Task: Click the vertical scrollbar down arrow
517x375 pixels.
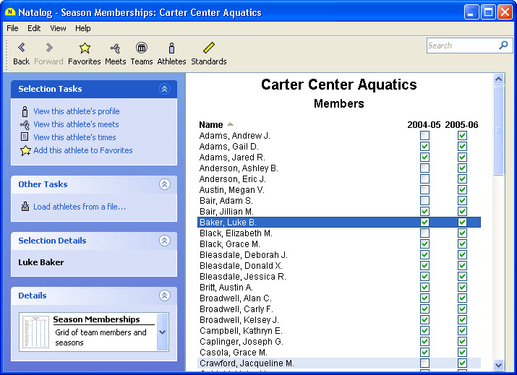Action: 498,366
